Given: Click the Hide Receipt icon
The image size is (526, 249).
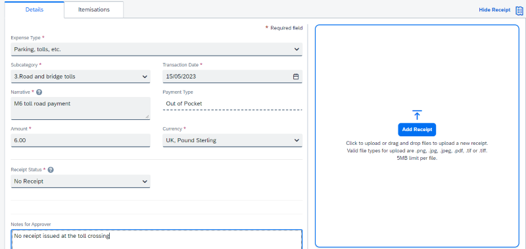Looking at the screenshot, I should 519,10.
